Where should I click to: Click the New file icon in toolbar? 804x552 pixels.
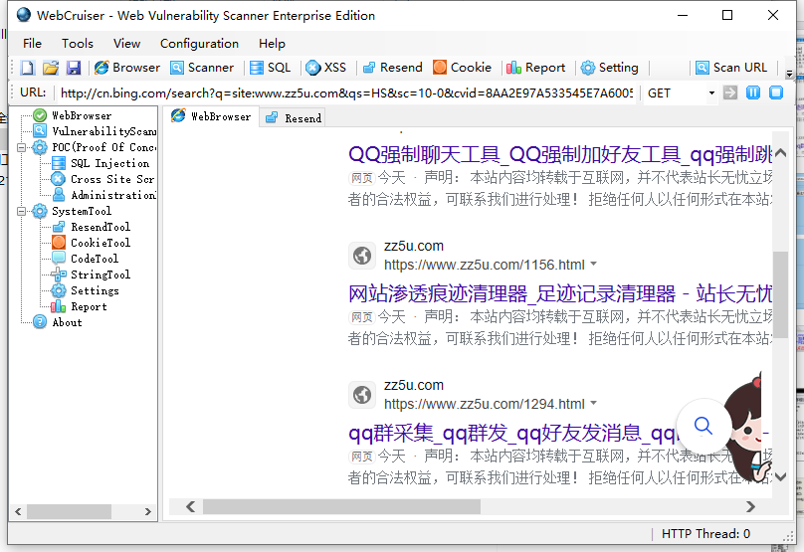click(28, 68)
